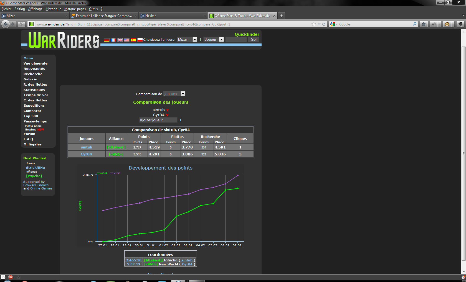This screenshot has width=466, height=282.
Task: Click the Quickfinder text input field
Action: (x=236, y=39)
